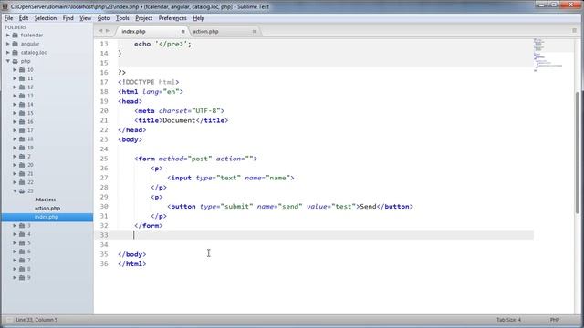The height and width of the screenshot is (328, 584).
Task: Expand the angular folder
Action: pos(8,44)
